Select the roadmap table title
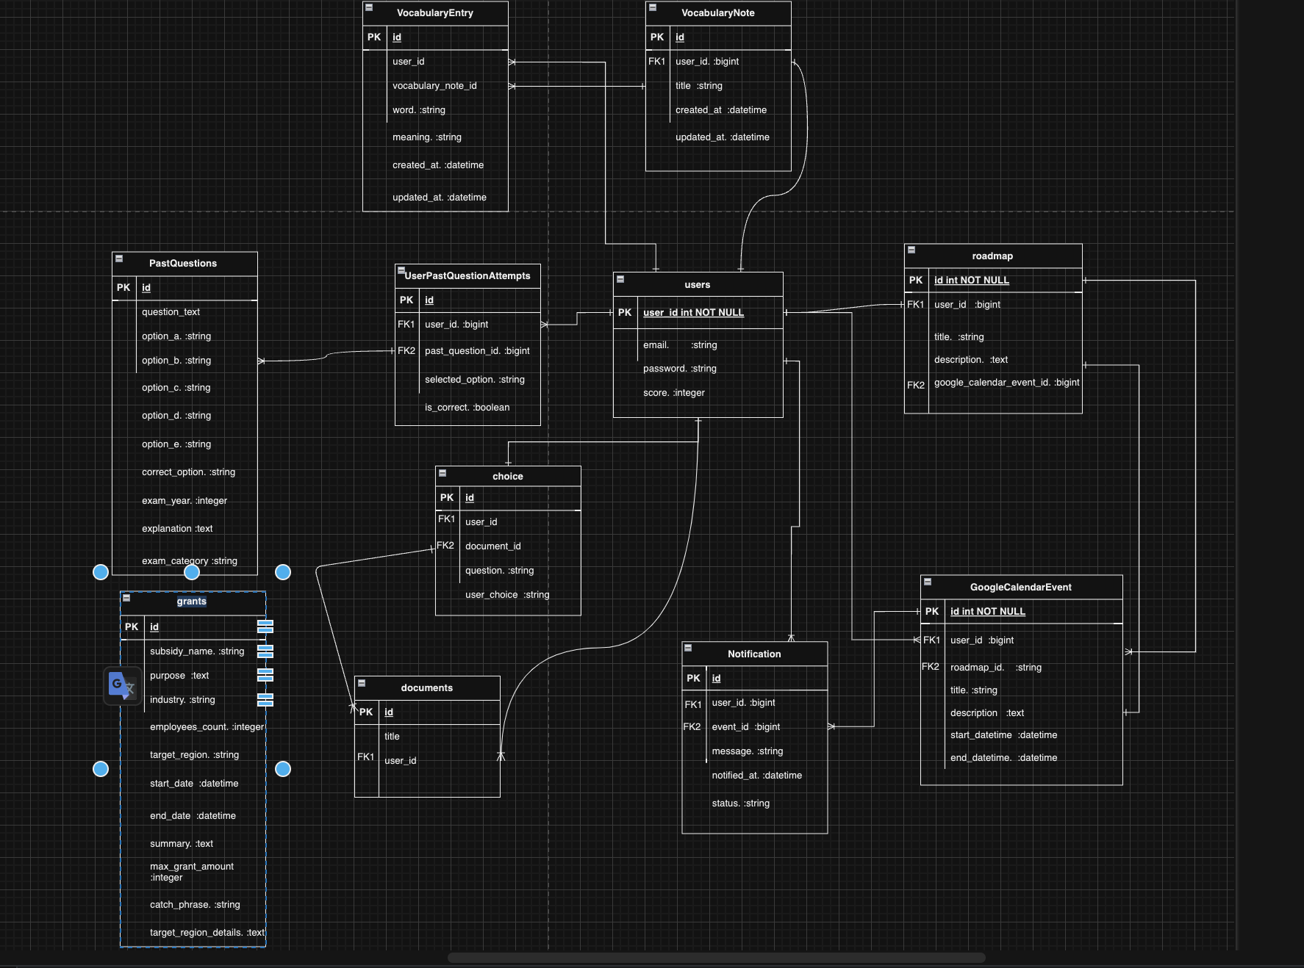Viewport: 1304px width, 968px height. click(x=992, y=256)
